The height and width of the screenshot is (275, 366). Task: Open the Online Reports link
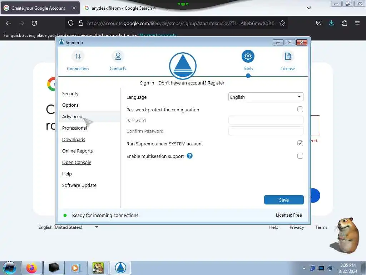(x=77, y=151)
